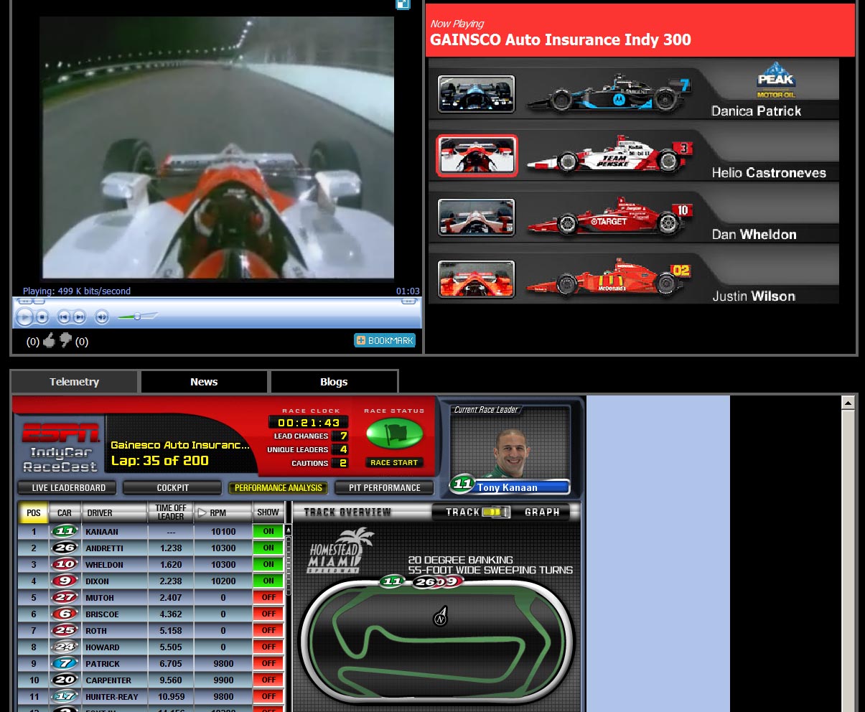
Task: Click car number 9 badge for Dixon
Action: pos(65,581)
